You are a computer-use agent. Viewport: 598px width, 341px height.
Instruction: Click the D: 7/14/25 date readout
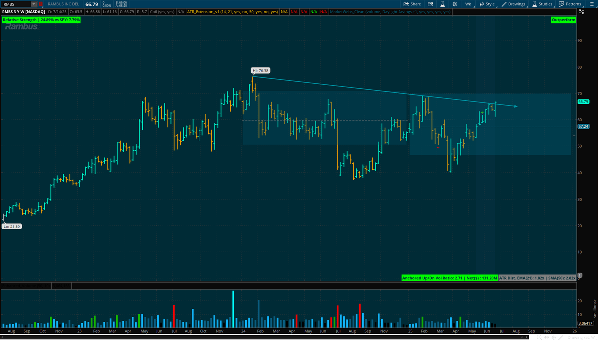point(57,12)
